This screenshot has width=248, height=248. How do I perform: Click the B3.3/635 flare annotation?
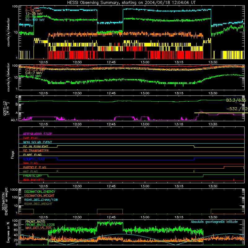[x=236, y=100]
